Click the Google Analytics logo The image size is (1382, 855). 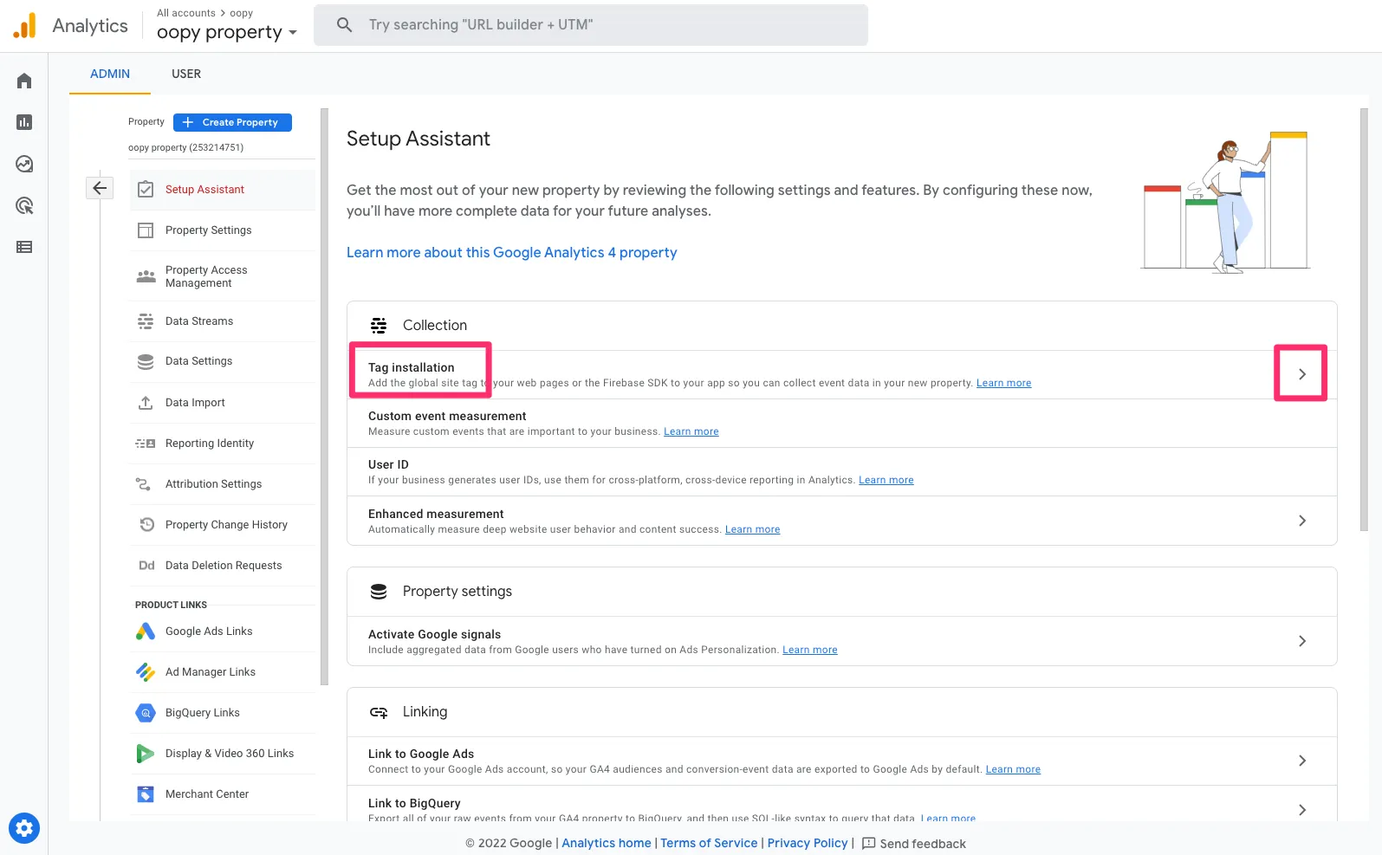tap(25, 26)
